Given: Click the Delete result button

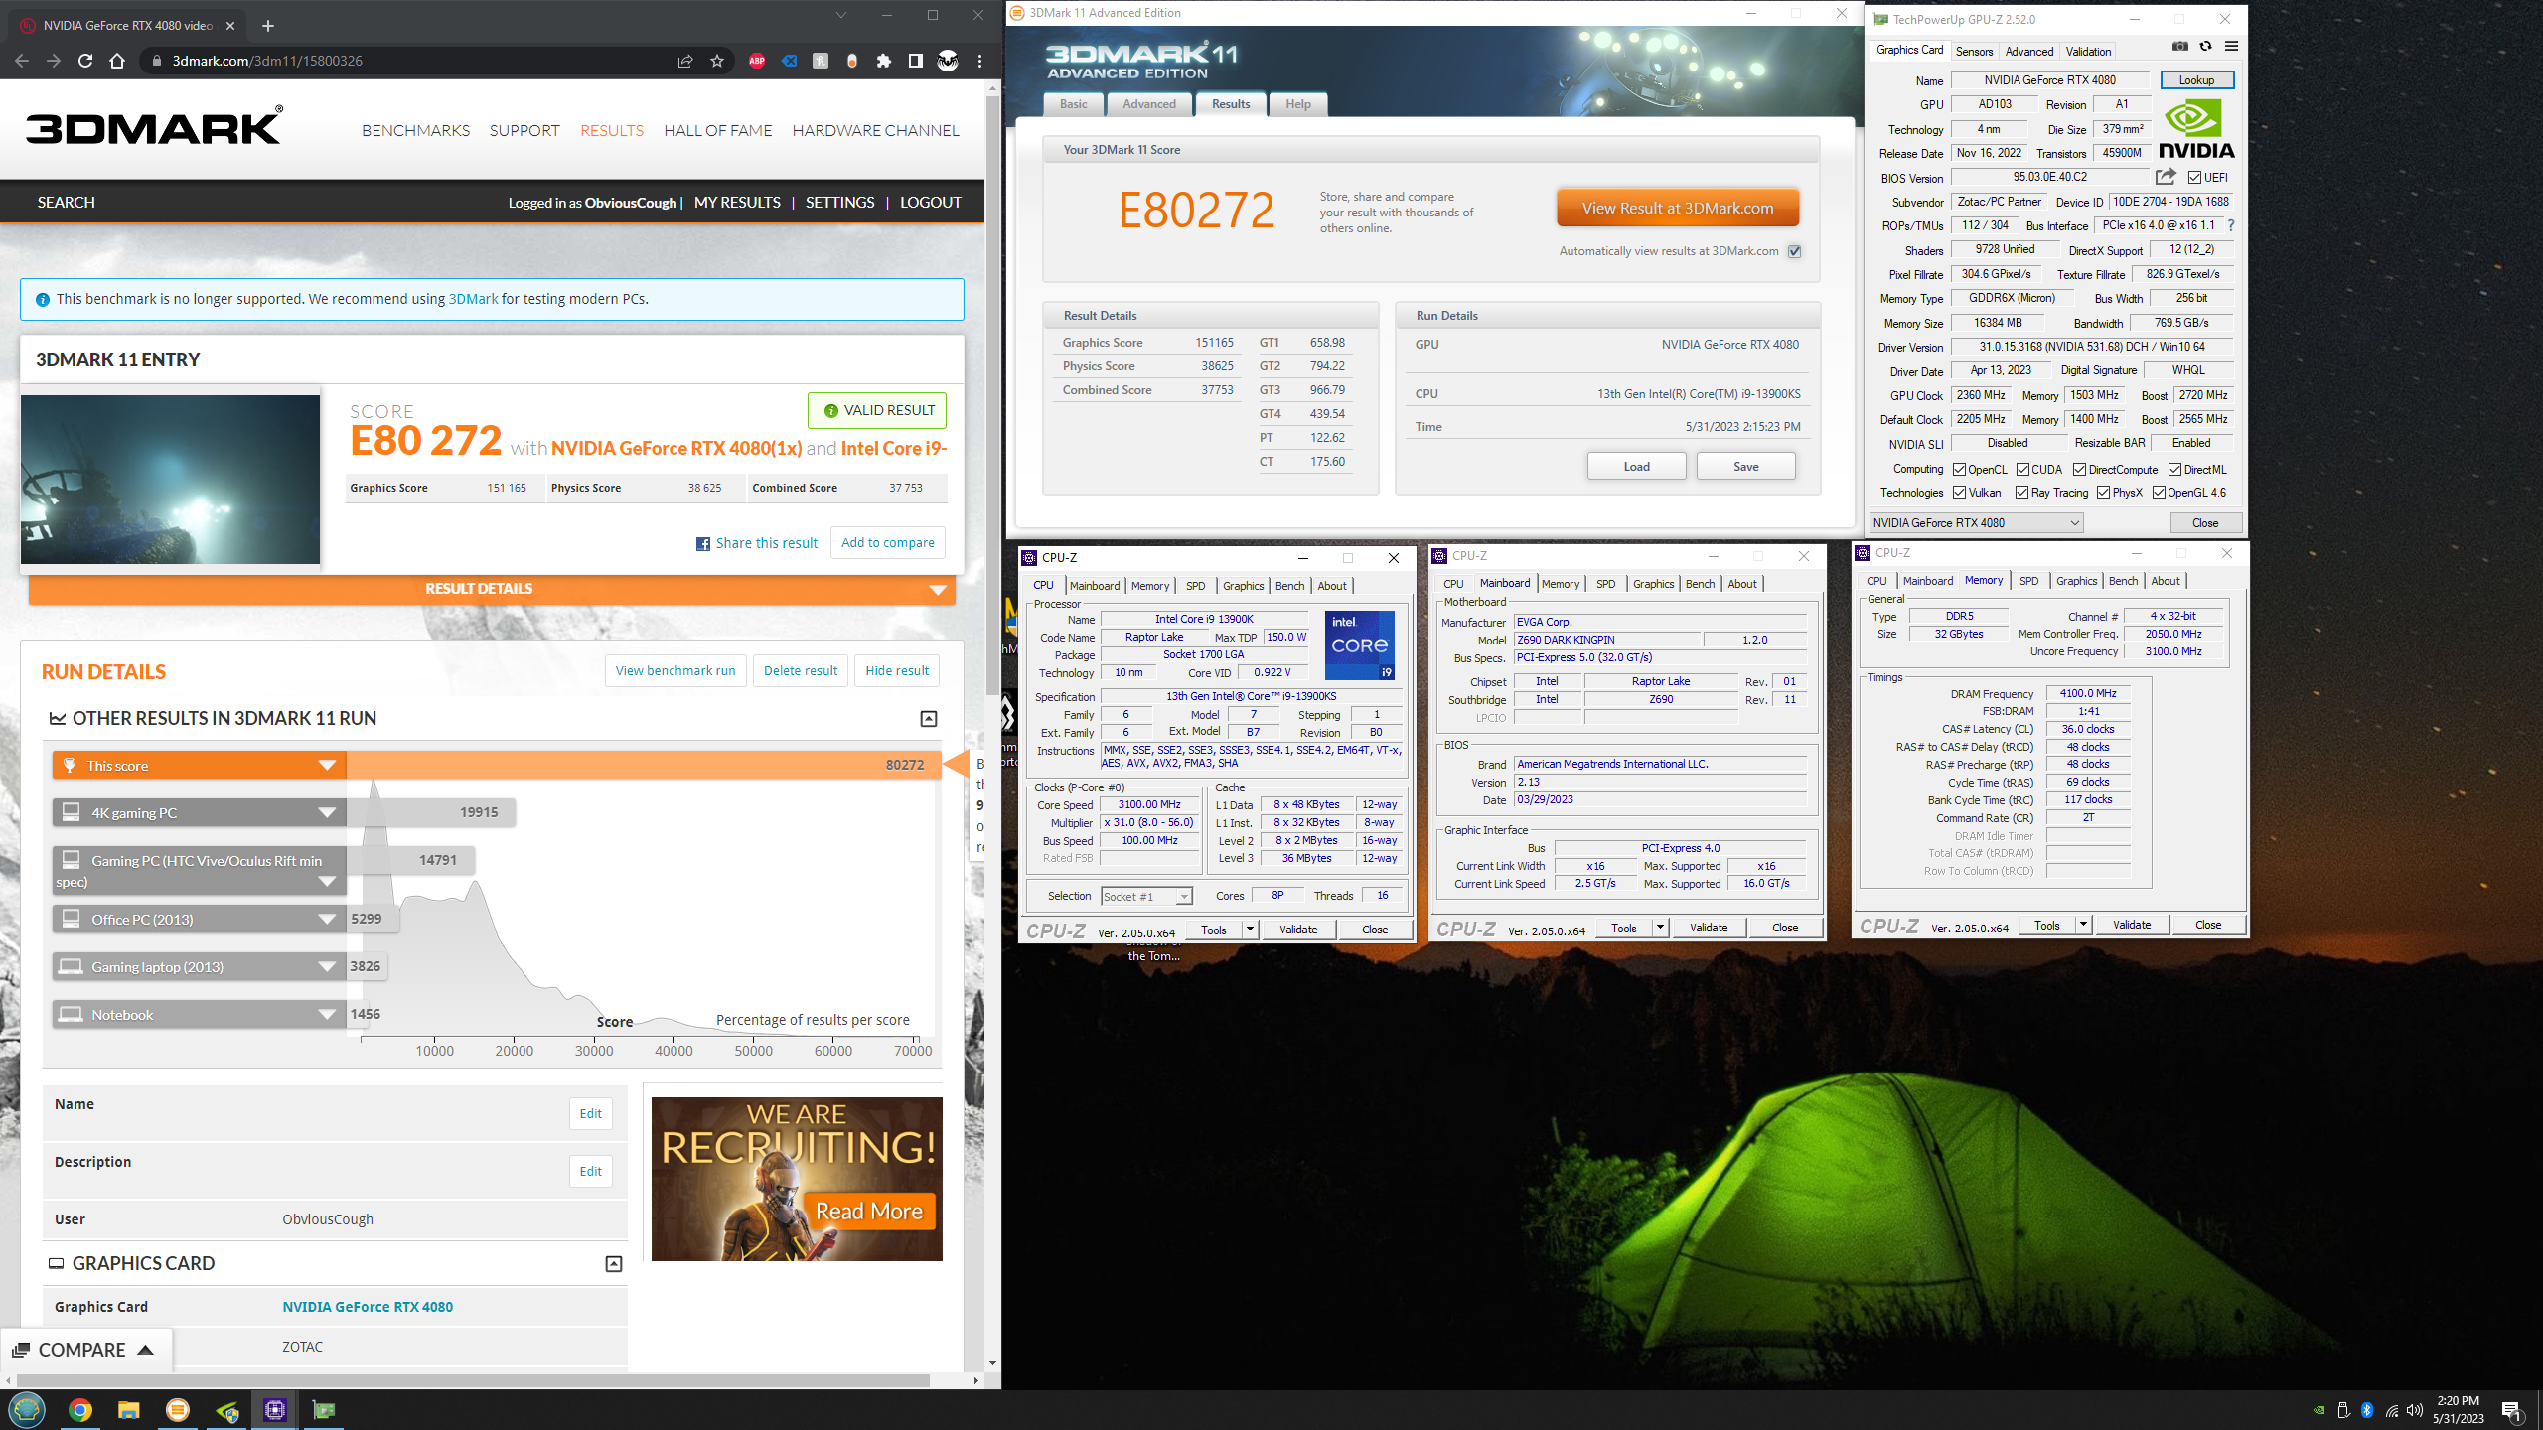Looking at the screenshot, I should tap(800, 671).
